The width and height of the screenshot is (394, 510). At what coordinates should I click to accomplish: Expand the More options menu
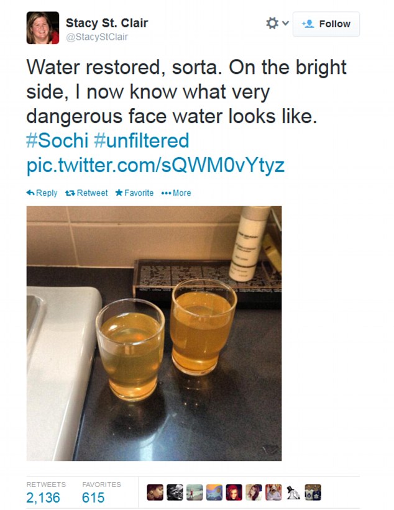[176, 193]
